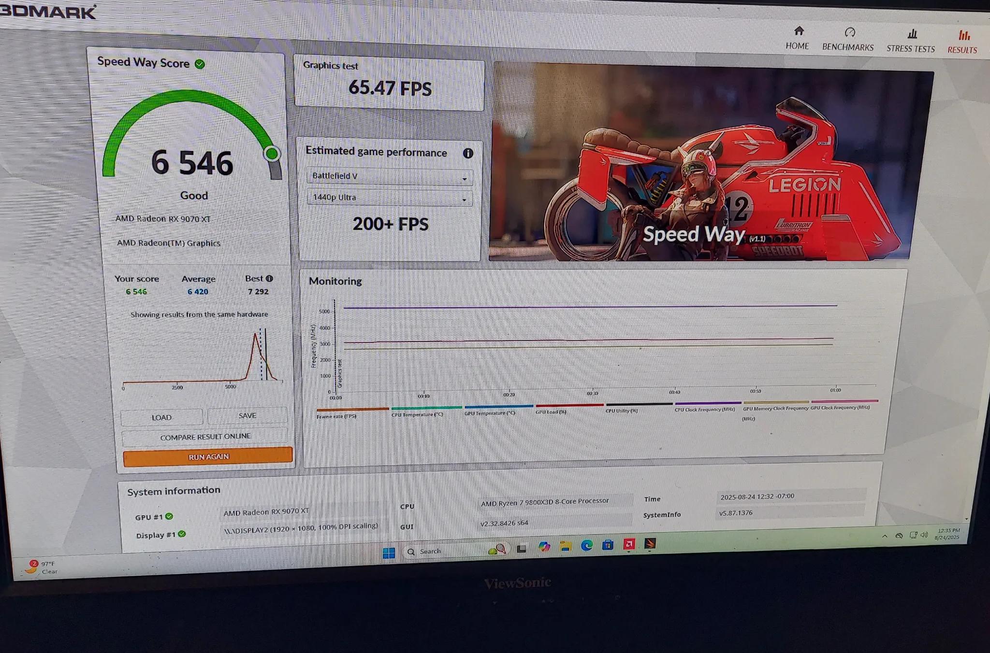This screenshot has height=653, width=990.
Task: Click the 65.47 FPS graphics test value
Action: 390,88
